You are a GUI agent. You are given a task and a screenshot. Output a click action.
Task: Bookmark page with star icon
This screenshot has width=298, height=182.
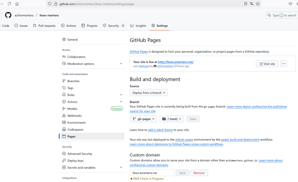pos(258,4)
